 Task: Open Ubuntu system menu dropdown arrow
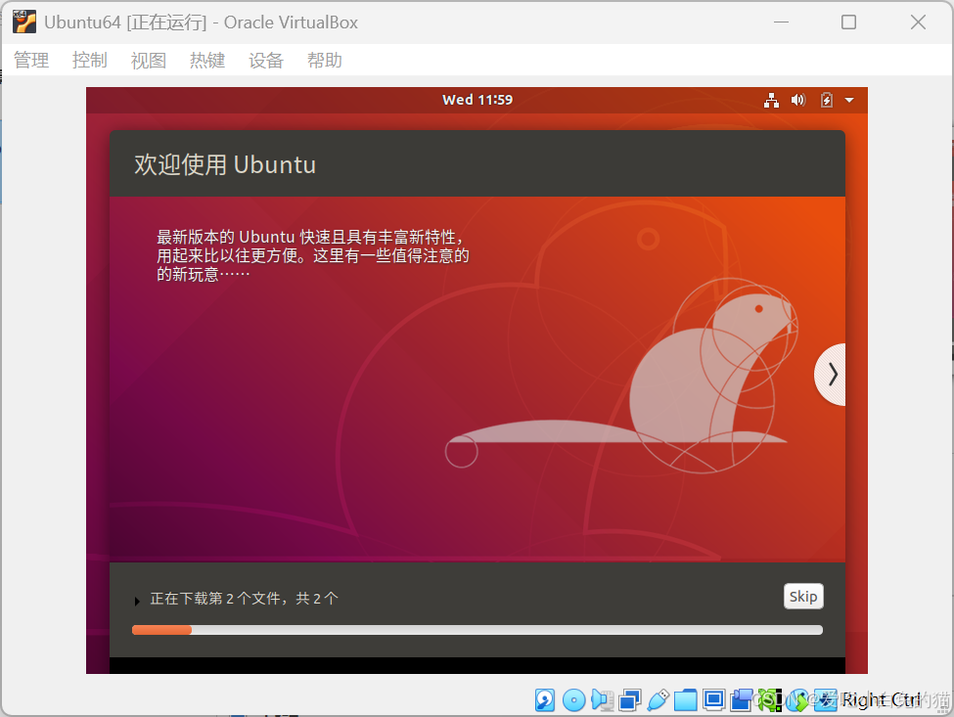click(x=849, y=100)
